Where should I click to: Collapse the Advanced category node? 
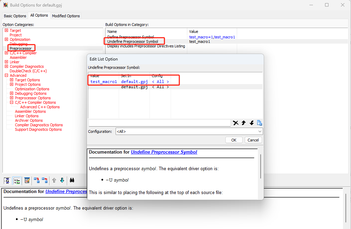pos(7,75)
